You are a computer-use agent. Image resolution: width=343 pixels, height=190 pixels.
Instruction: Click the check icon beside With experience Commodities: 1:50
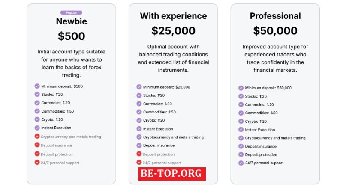tap(139, 112)
